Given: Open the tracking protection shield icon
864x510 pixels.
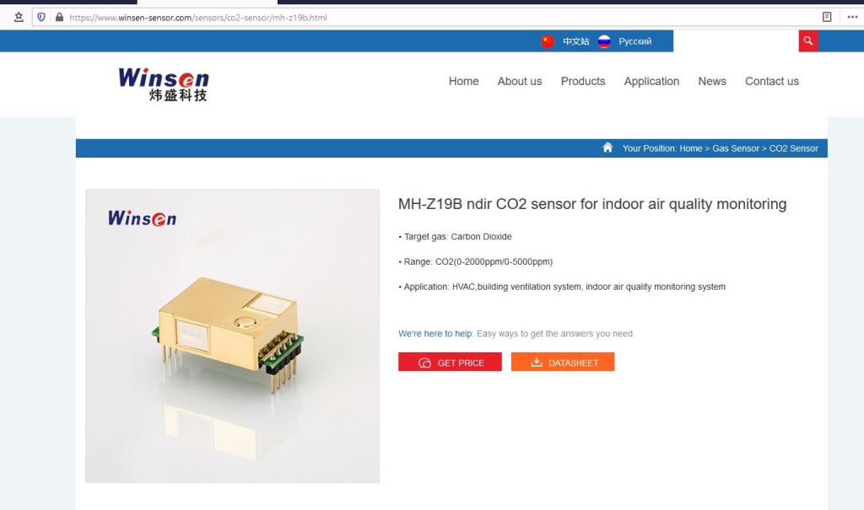Looking at the screenshot, I should point(41,17).
